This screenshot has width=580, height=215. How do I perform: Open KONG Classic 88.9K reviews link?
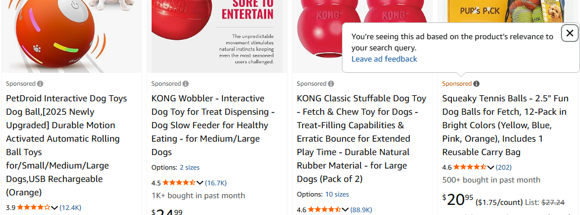click(x=361, y=210)
